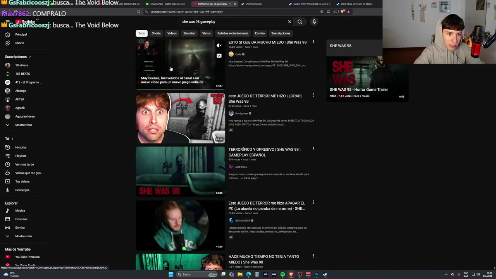Start voice search with microphone icon

click(x=314, y=22)
